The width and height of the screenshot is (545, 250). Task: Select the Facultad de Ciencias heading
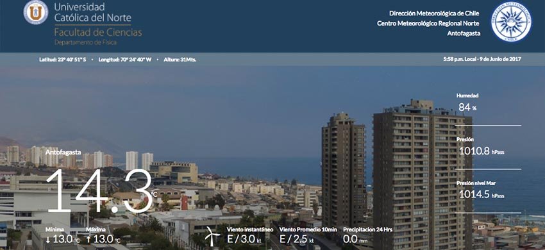coord(98,33)
